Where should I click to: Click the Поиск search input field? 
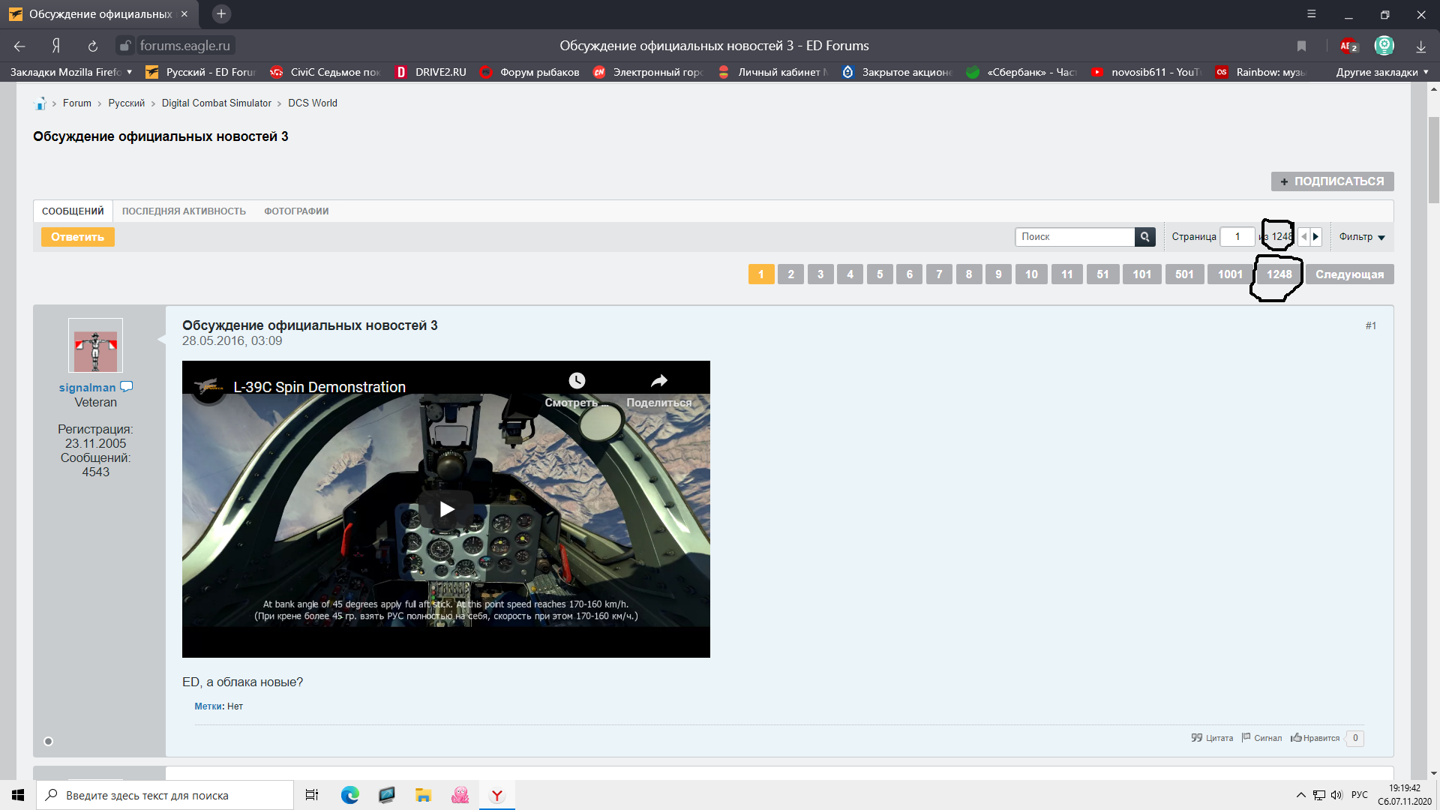(x=1075, y=237)
